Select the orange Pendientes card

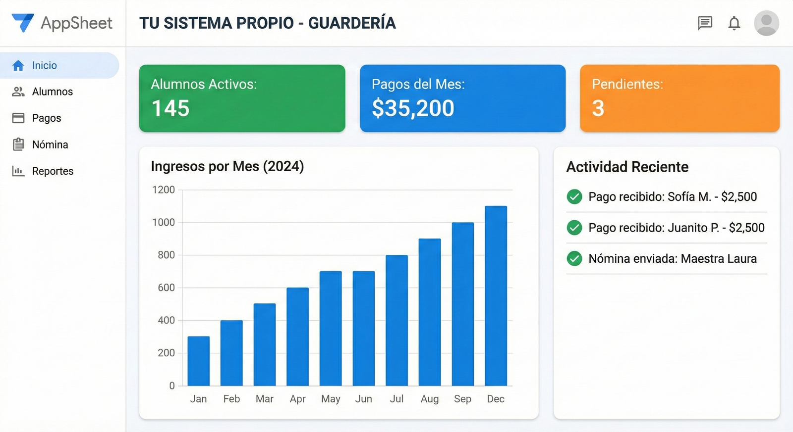(x=680, y=98)
